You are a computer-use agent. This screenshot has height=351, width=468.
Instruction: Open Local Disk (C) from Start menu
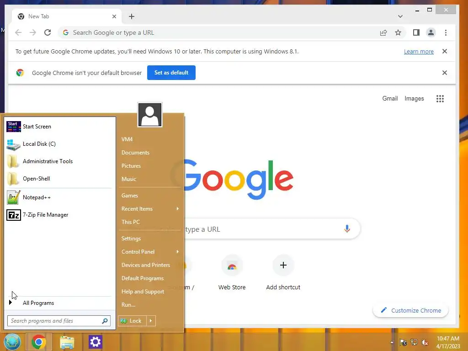(60, 144)
